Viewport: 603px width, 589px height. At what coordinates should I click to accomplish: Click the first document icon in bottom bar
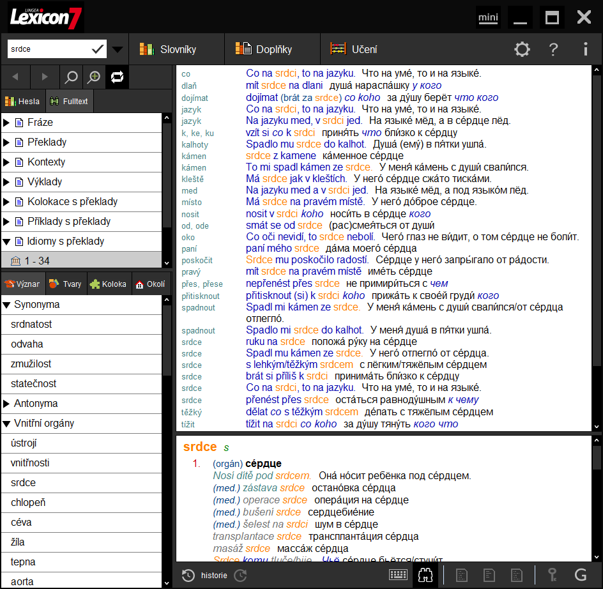coord(461,576)
